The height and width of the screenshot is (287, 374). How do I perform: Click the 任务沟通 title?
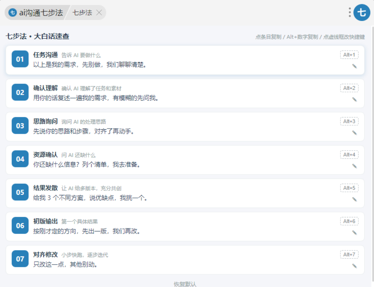(x=45, y=55)
